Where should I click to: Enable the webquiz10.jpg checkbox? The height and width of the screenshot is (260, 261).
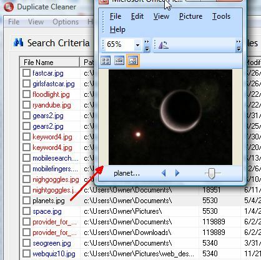point(26,254)
